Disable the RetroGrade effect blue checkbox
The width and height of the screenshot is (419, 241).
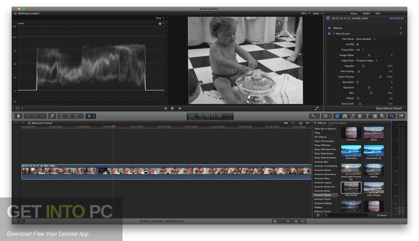pyautogui.click(x=329, y=34)
